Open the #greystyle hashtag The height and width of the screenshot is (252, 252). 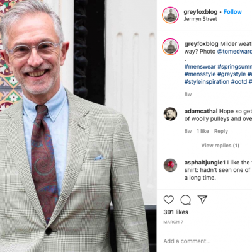pyautogui.click(x=231, y=74)
